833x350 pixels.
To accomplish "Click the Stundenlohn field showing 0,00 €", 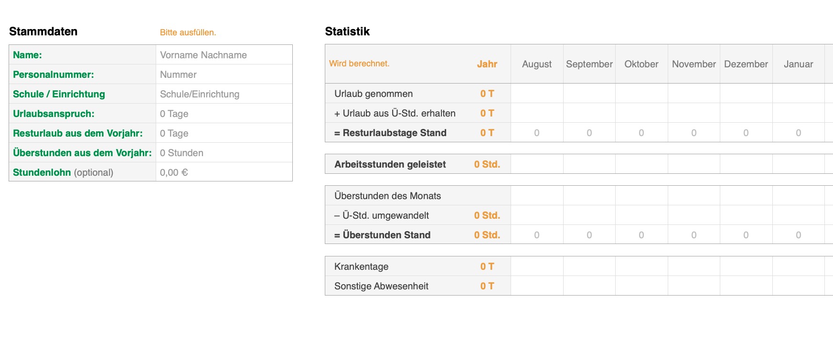I will 224,172.
